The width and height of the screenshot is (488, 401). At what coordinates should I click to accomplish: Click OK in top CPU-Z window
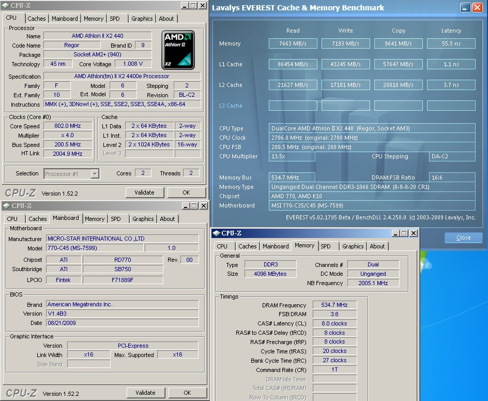click(187, 192)
